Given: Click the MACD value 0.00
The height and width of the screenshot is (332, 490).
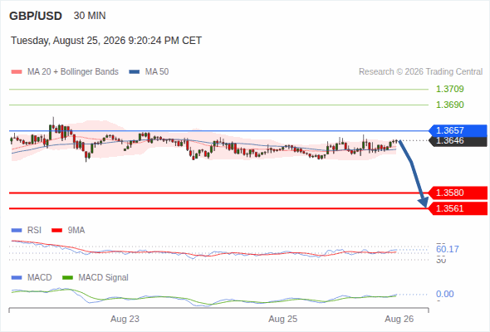Looking at the screenshot, I should [445, 294].
